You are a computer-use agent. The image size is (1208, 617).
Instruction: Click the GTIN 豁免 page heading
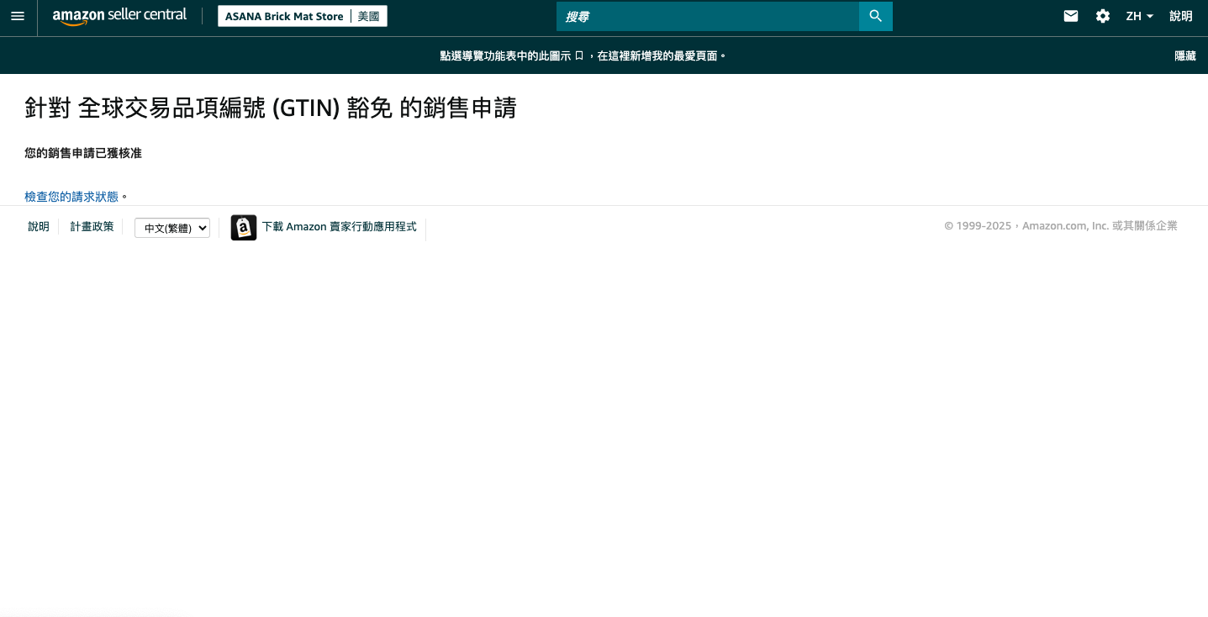(x=271, y=108)
